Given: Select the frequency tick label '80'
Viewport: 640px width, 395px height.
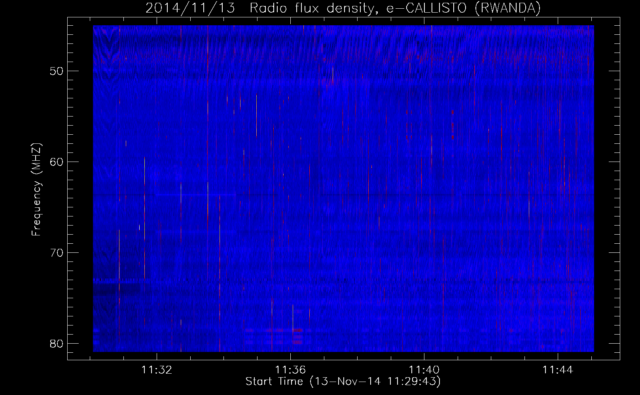Looking at the screenshot, I should point(57,344).
